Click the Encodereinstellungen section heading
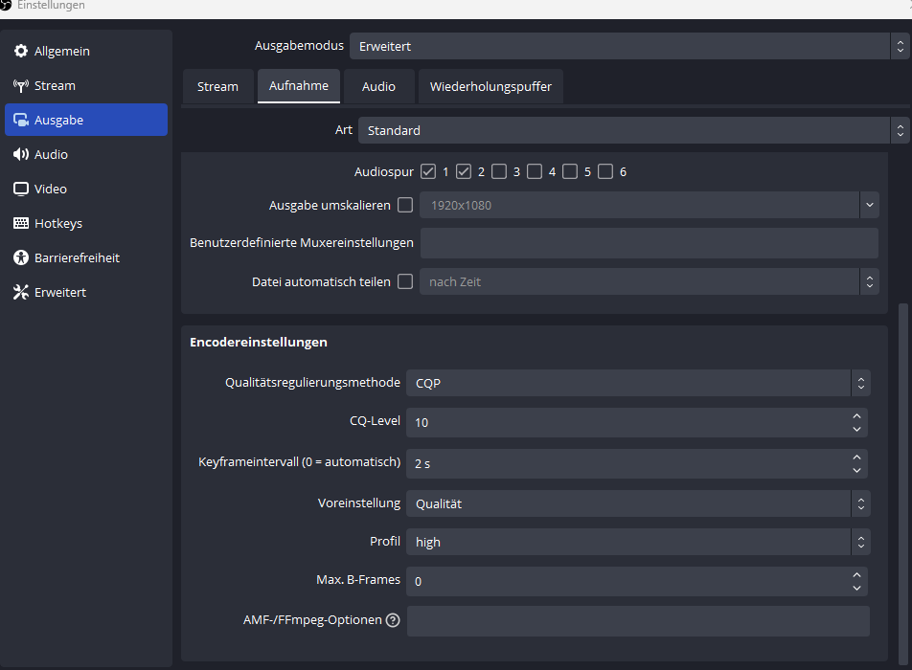 pos(259,343)
